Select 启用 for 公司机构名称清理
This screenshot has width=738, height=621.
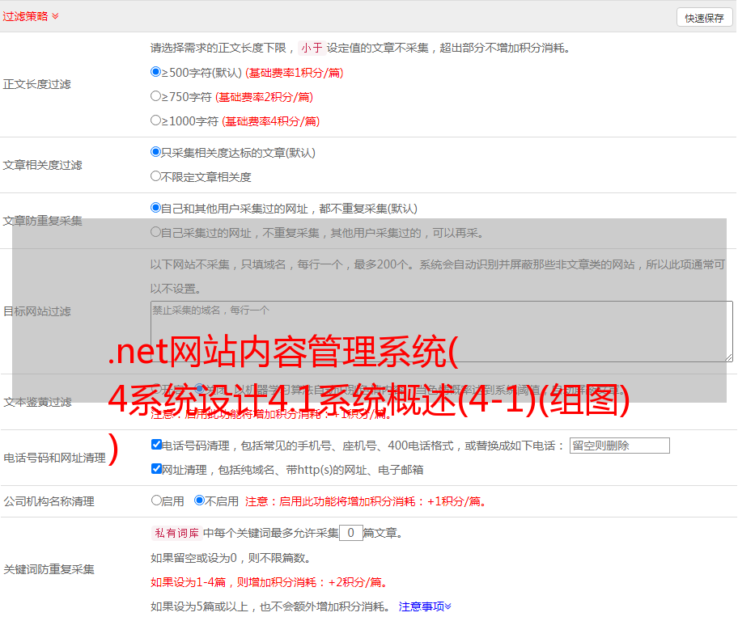[156, 500]
